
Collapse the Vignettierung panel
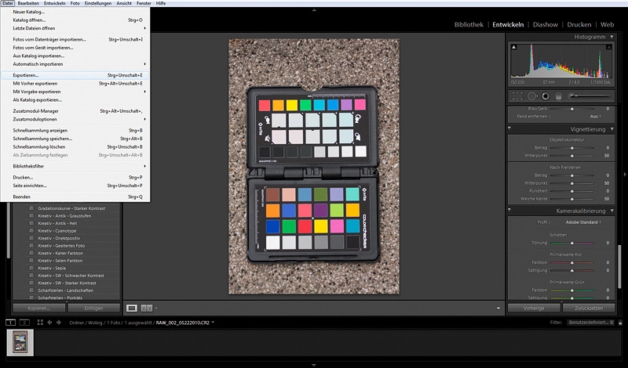click(612, 129)
